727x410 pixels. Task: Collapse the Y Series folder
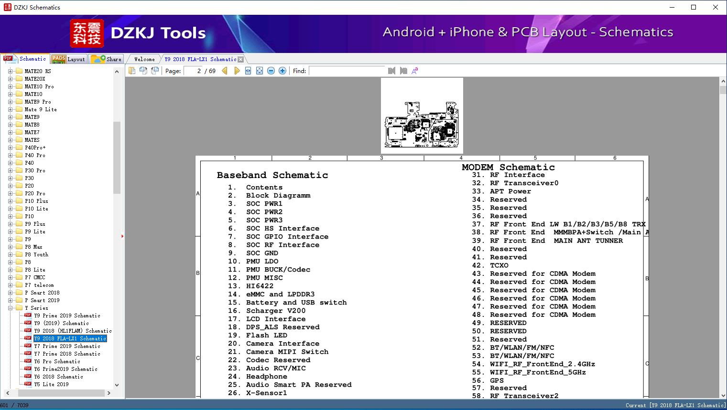coord(10,308)
